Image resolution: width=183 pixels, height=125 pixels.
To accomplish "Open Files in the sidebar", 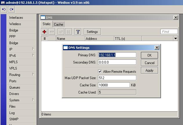I will coord(21,107).
